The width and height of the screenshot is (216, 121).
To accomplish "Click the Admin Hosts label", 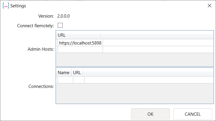I will pyautogui.click(x=41, y=49).
